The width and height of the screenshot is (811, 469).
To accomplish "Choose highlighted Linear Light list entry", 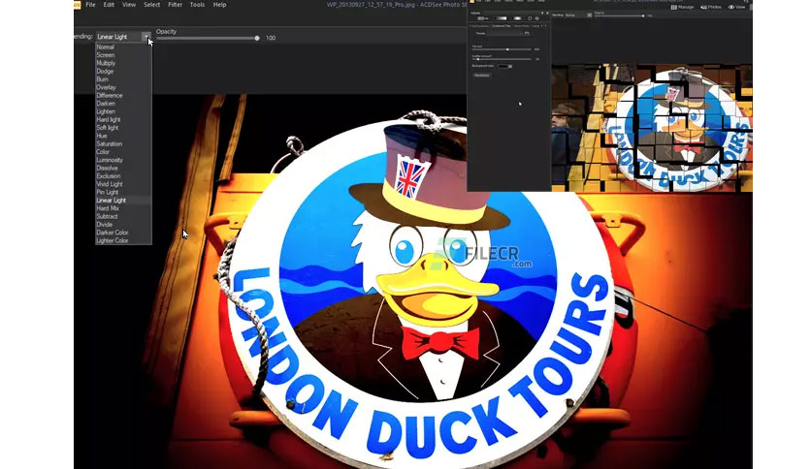I will click(x=123, y=201).
